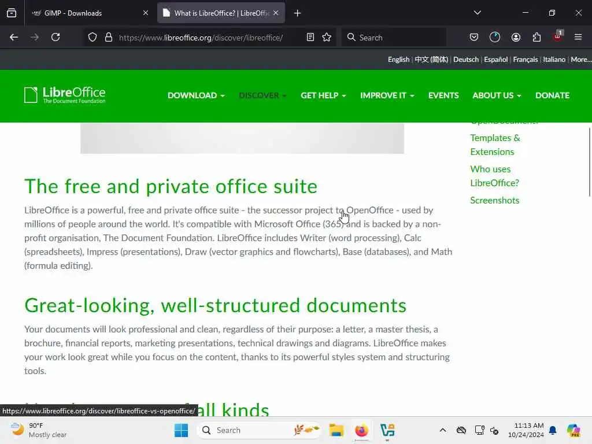This screenshot has height=444, width=592.
Task: Go back to the previous page
Action: 14,37
